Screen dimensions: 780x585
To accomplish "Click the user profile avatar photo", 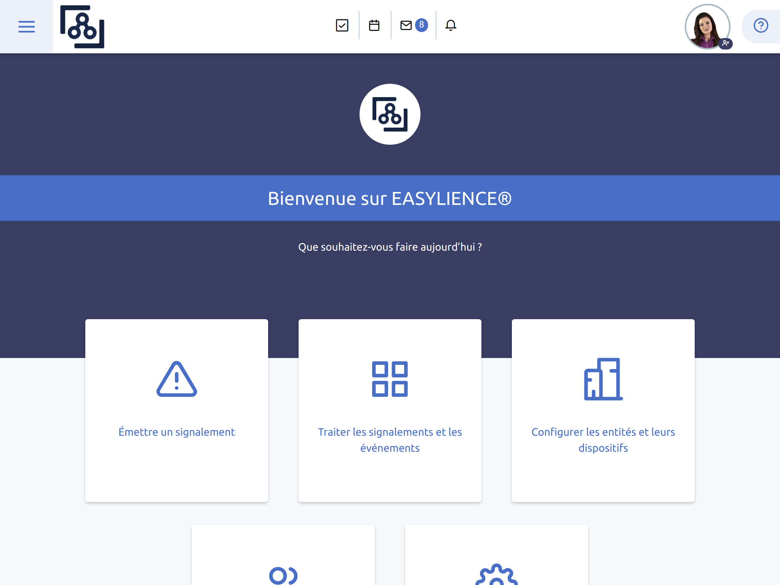I will pyautogui.click(x=707, y=27).
